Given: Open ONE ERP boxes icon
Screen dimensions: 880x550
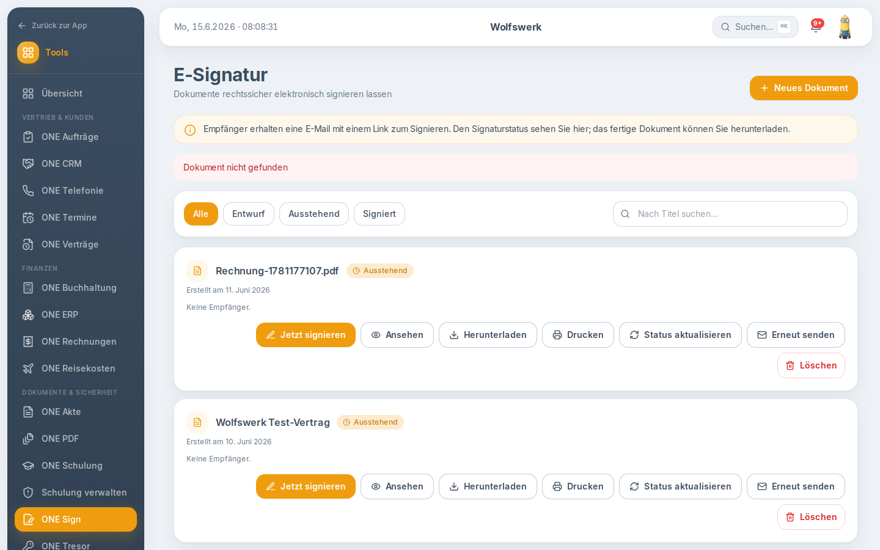Looking at the screenshot, I should [x=28, y=315].
